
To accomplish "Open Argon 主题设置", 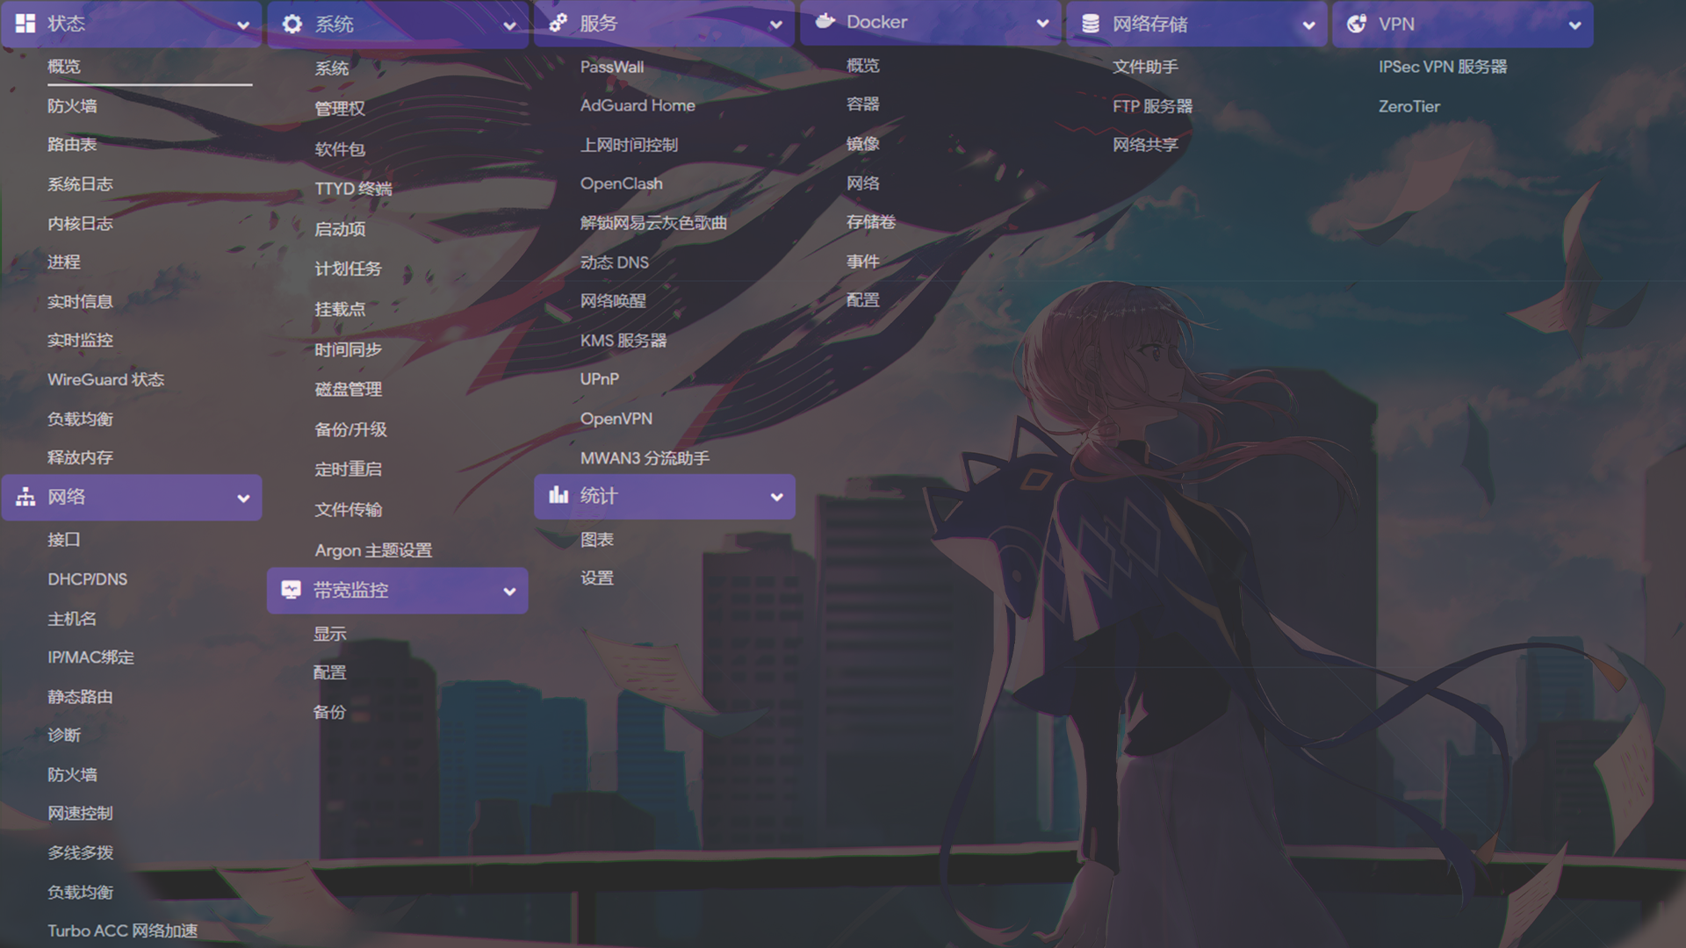I will (x=373, y=550).
